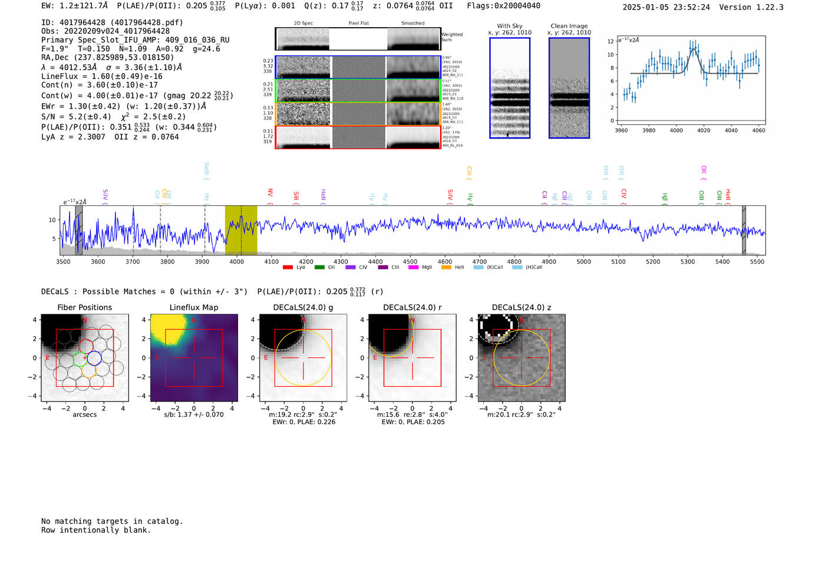The width and height of the screenshot is (825, 562).
Task: Click the (H)CaII legend swatch
Action: point(517,268)
